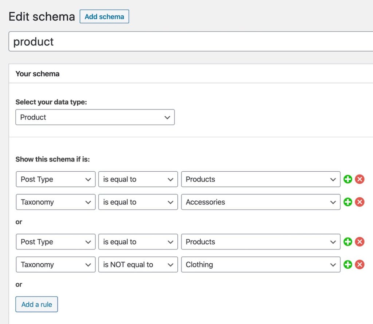
Task: Open the Clothing value dropdown
Action: point(260,264)
